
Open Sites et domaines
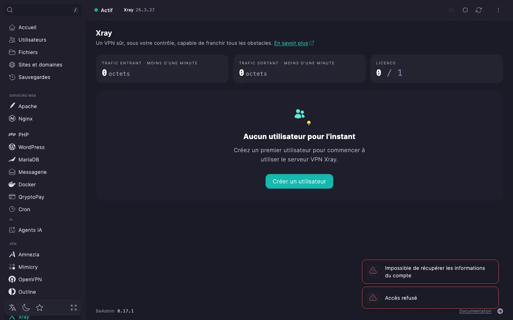click(43, 65)
